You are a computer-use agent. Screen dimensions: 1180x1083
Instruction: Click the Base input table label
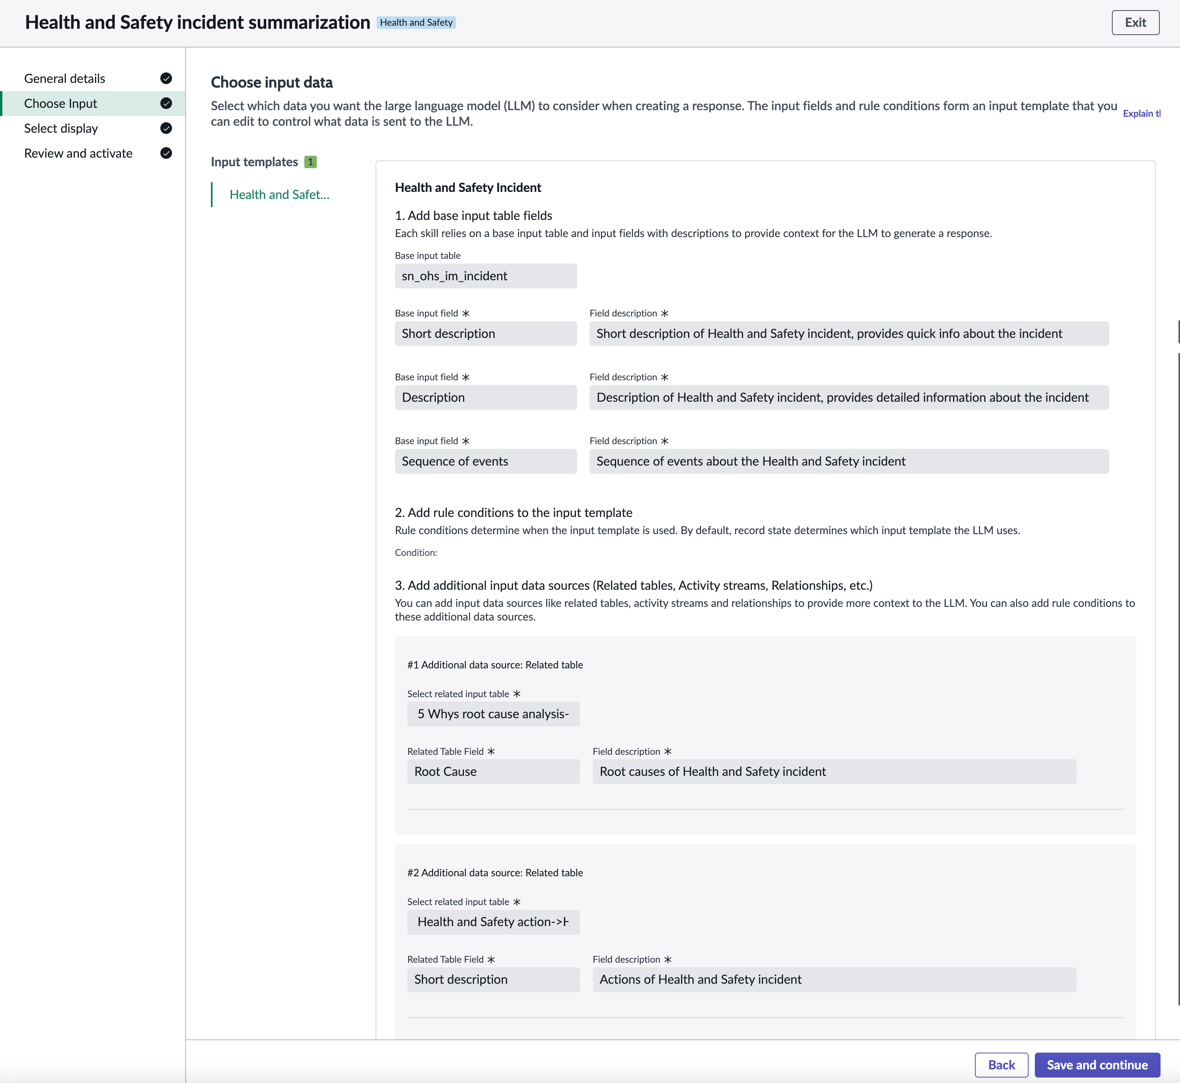(428, 255)
